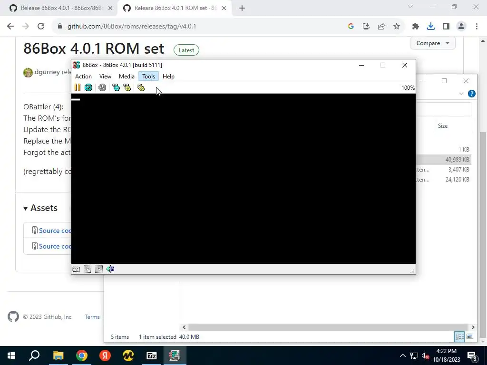
Task: Click the 100% speed indicator in 86Box
Action: 408,88
